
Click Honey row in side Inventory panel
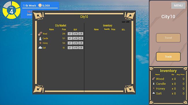168,89
